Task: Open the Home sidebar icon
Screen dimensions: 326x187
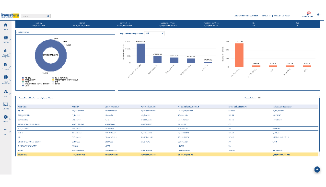Action: point(6,25)
